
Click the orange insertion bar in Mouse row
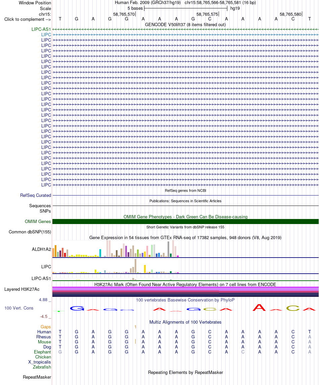coord(135,341)
